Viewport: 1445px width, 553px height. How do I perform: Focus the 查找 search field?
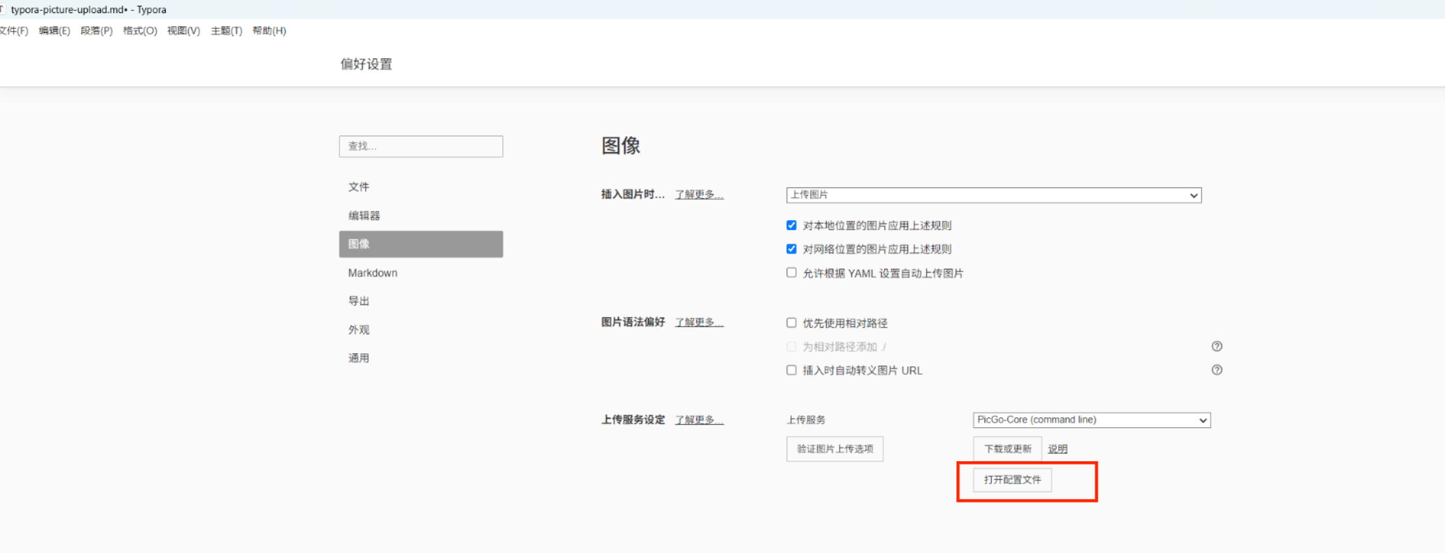pos(421,146)
